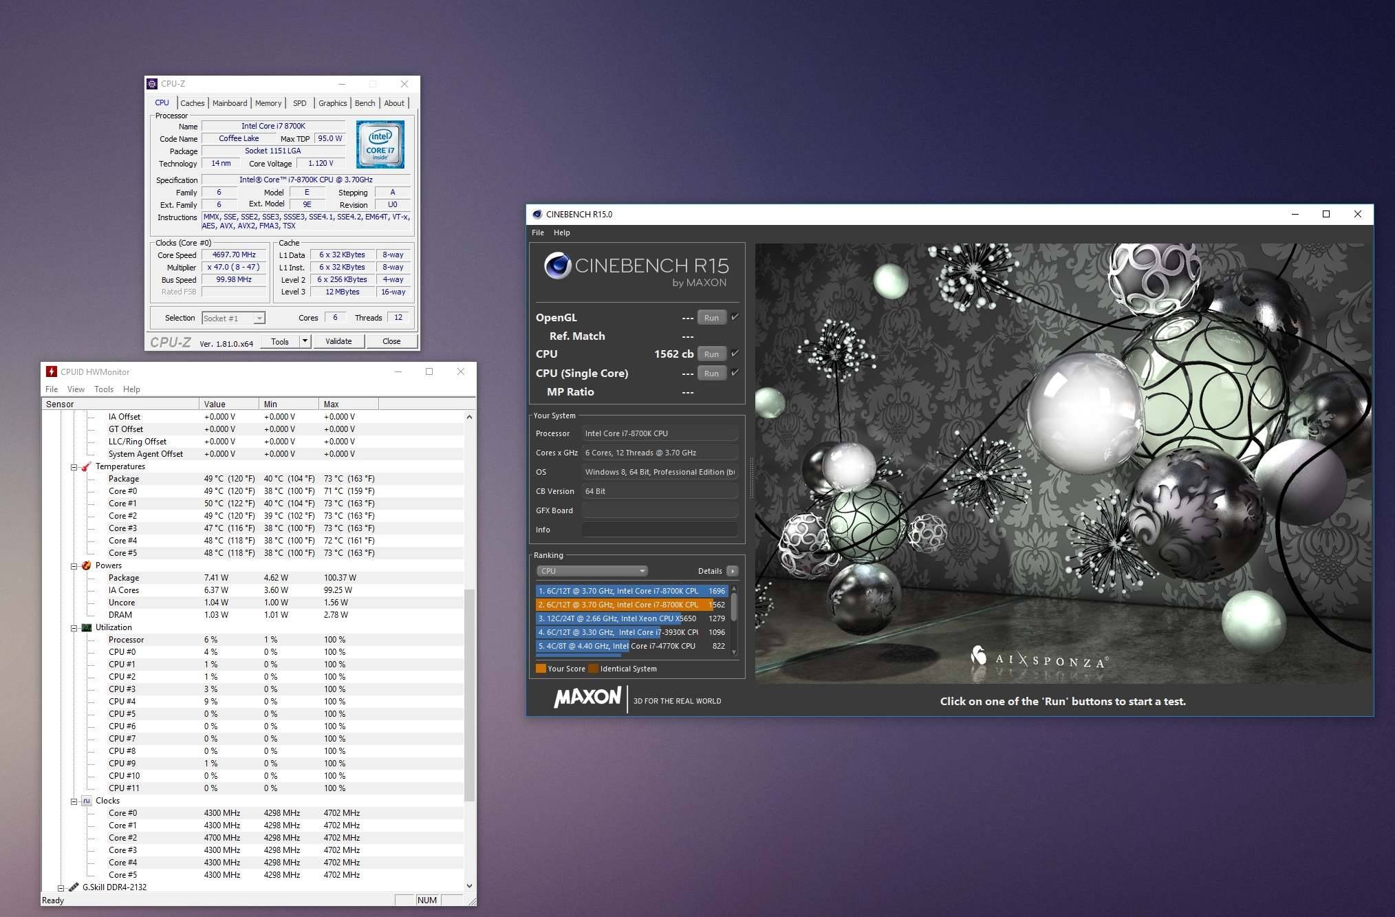Open the File menu in Cinebench

click(x=538, y=233)
